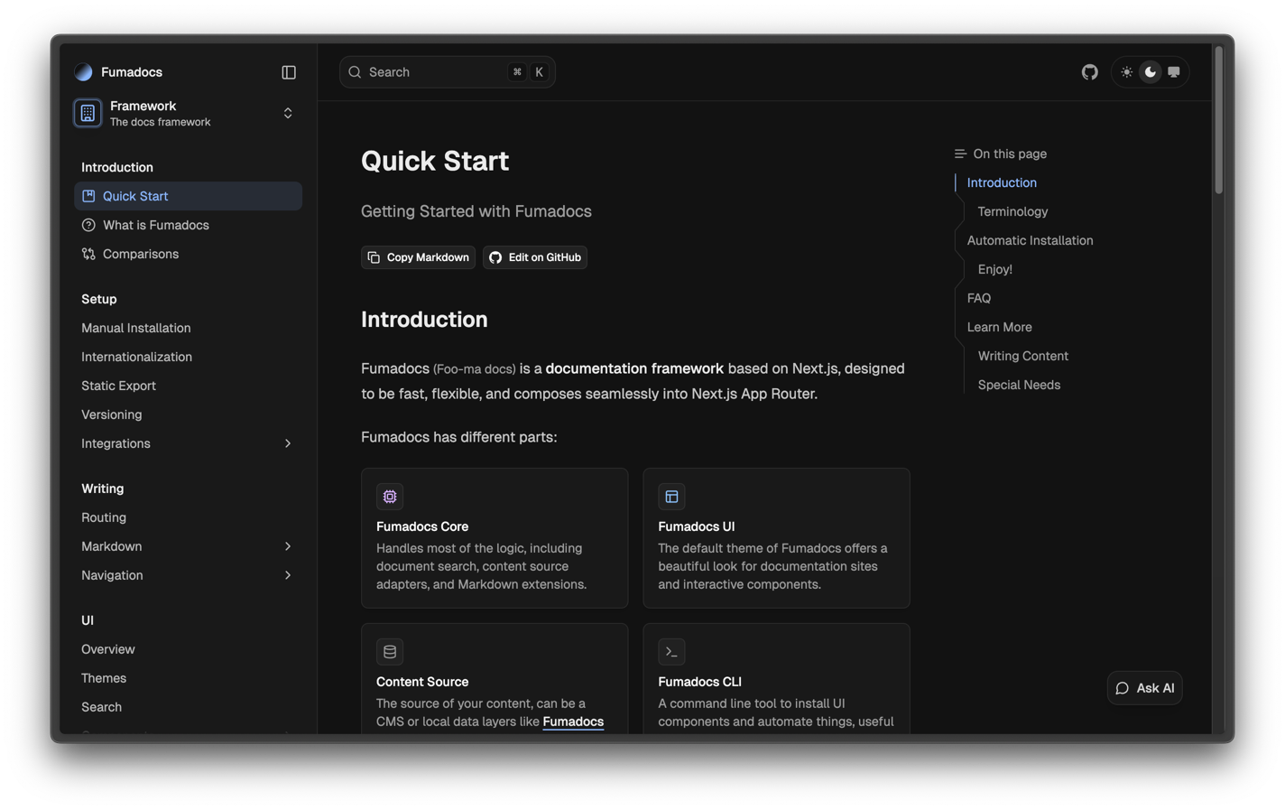Click the Fumadocs CLI terminal icon
The width and height of the screenshot is (1285, 810).
click(671, 652)
